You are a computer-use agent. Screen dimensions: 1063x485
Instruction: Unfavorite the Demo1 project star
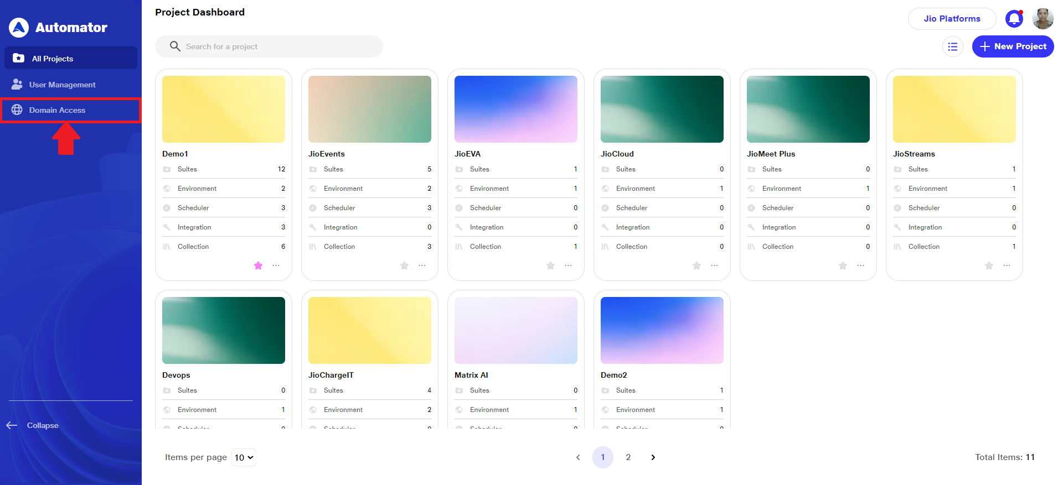(258, 266)
